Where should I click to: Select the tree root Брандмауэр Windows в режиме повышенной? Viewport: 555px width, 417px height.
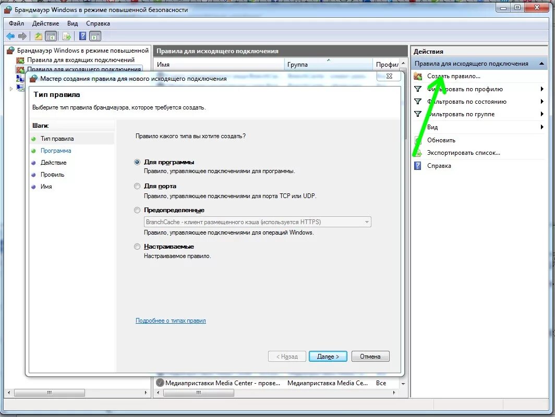(83, 51)
